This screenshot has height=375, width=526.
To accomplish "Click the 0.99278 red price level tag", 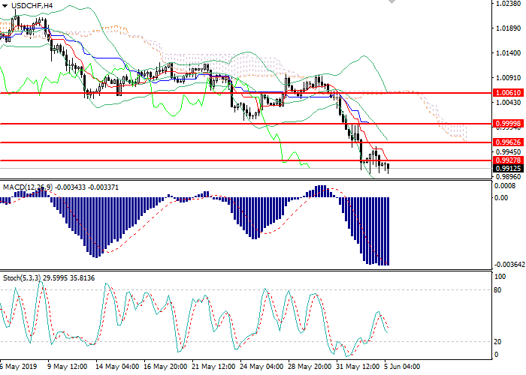I will point(507,160).
